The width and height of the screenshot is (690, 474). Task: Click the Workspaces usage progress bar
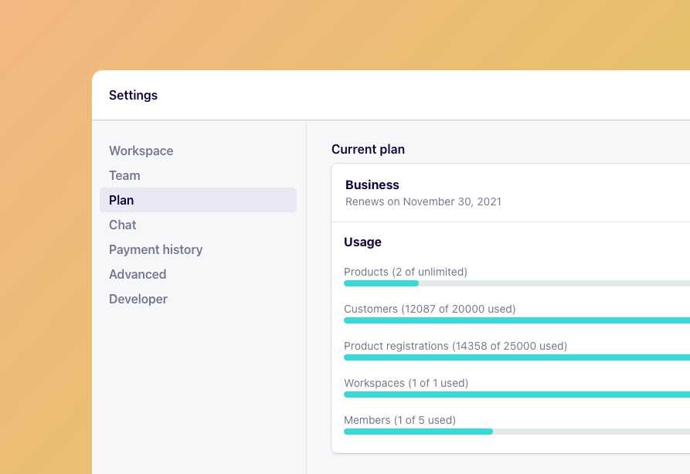click(516, 394)
